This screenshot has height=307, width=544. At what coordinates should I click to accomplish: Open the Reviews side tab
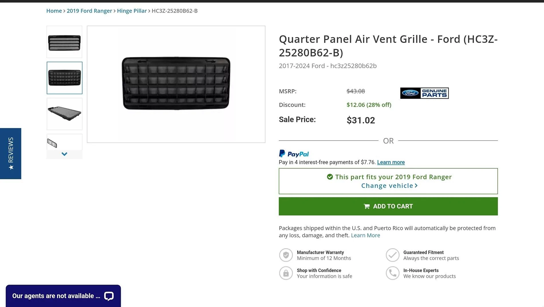11,153
